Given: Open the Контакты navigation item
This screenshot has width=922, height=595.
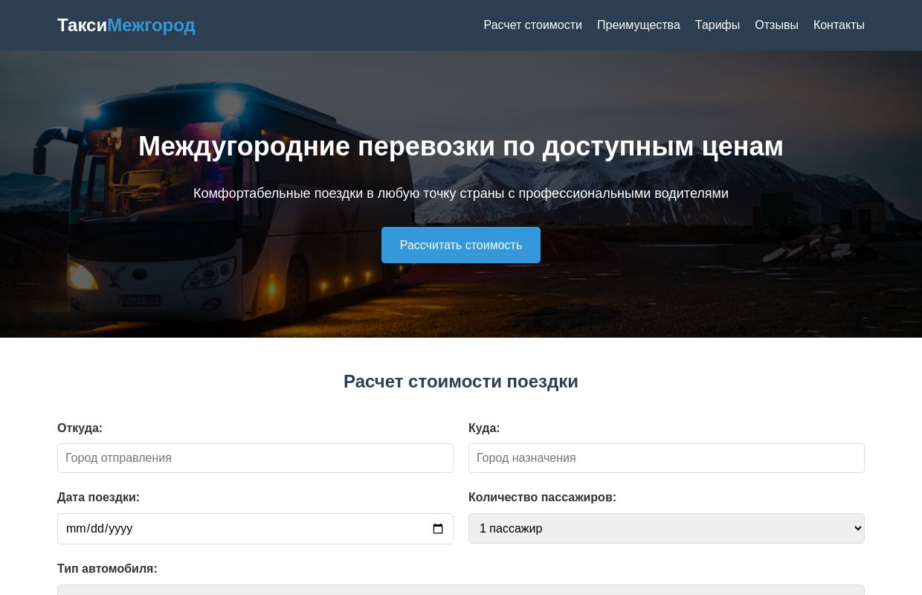Looking at the screenshot, I should coord(839,25).
